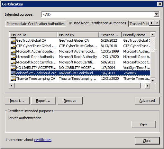Click the Thawte Timestamping... issued by cell
164x149 pixels.
point(77,79)
